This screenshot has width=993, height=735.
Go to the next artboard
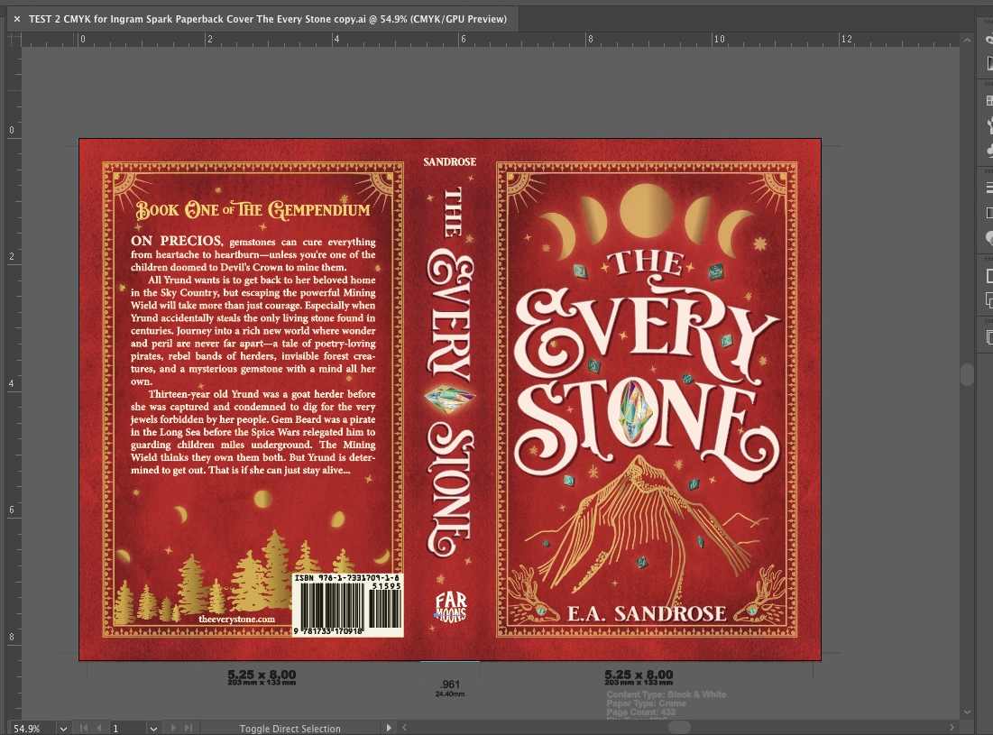coord(173,728)
